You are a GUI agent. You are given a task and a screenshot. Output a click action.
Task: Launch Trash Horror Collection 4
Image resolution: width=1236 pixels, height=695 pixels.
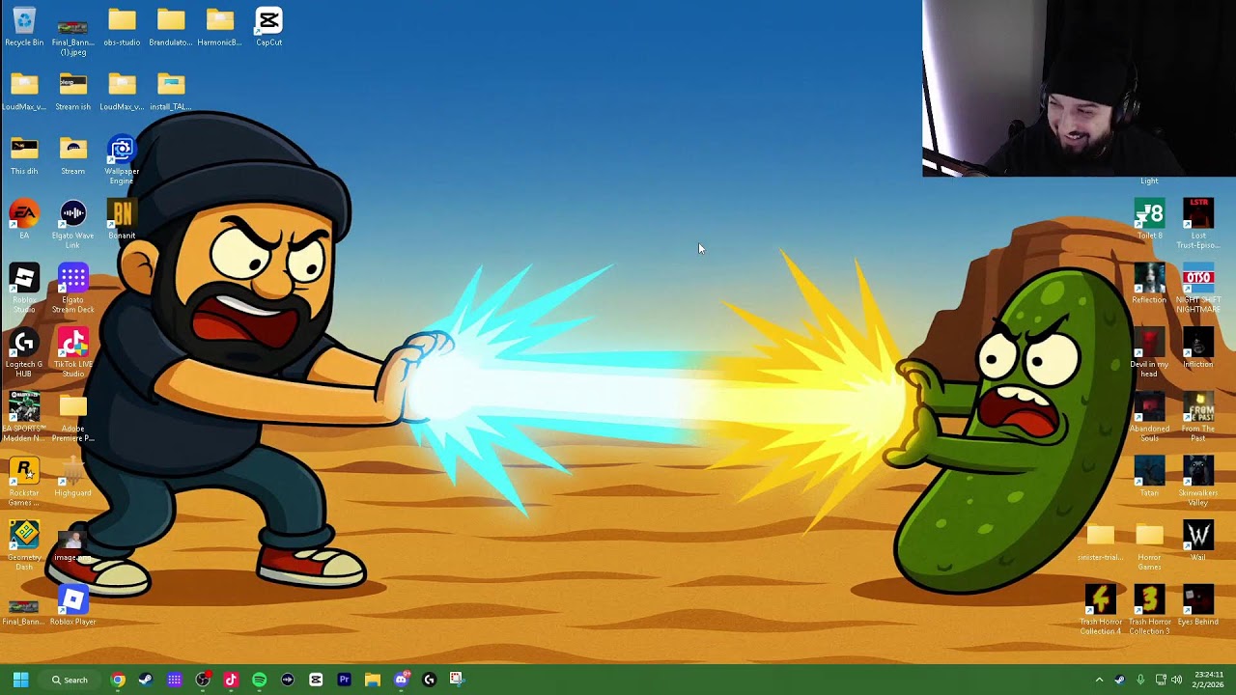1101,611
